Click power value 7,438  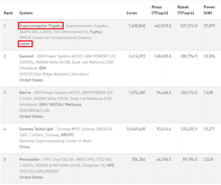(208, 93)
